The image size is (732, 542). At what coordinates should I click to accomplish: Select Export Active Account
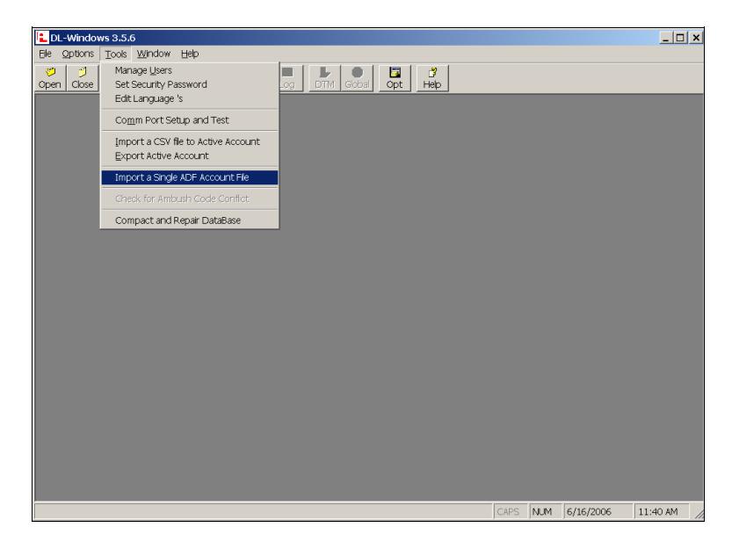click(190, 156)
